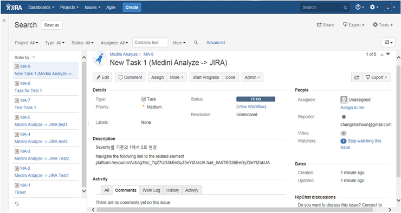Click the Edit issue button
Image resolution: width=401 pixels, height=213 pixels.
(x=102, y=77)
